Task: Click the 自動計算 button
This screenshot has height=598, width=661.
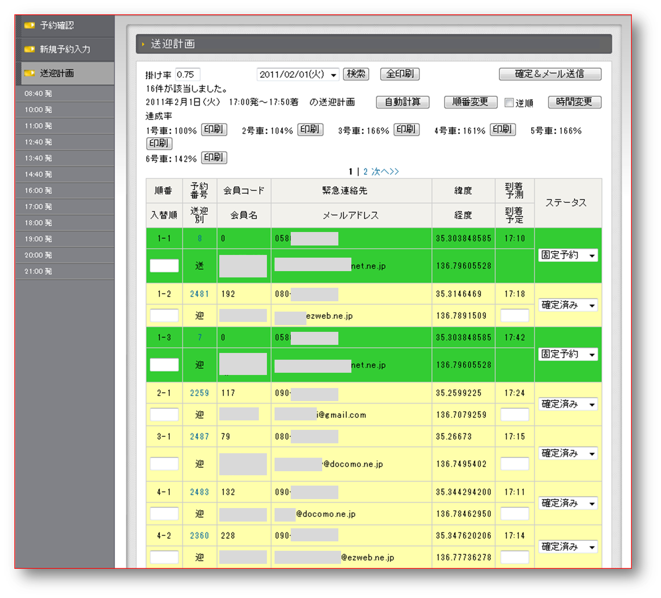Action: coord(403,102)
